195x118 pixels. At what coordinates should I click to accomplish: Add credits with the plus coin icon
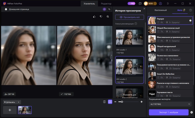[x=155, y=4]
